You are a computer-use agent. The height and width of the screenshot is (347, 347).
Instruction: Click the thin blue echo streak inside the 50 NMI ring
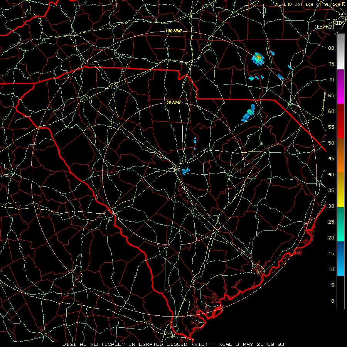point(195,143)
